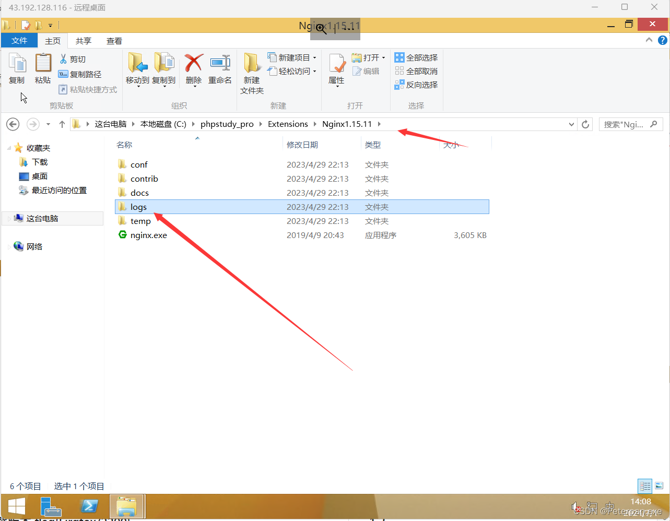The image size is (670, 521).
Task: Sort by the Name (名称) column
Action: (124, 145)
